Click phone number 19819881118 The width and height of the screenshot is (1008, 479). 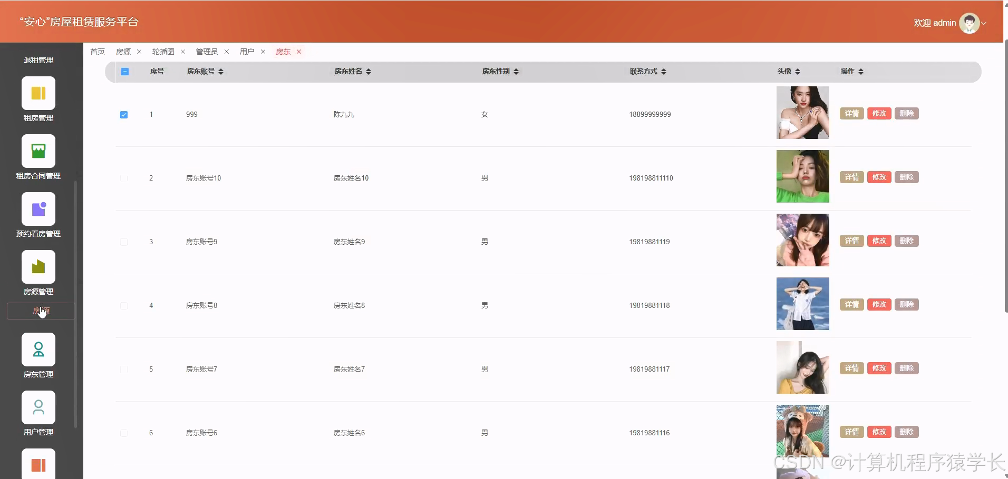click(x=650, y=306)
